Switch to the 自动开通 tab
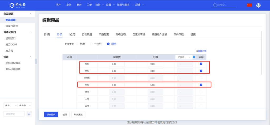This screenshot has height=125, width=270. 87,34
